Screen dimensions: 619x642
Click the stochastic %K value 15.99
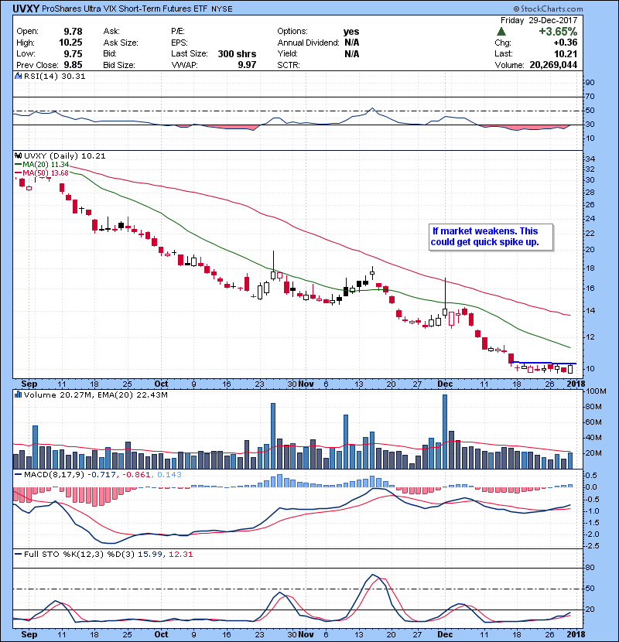click(149, 554)
